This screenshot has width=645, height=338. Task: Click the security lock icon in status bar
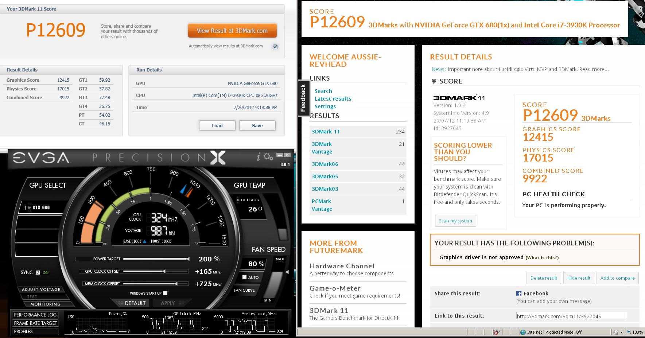point(616,332)
